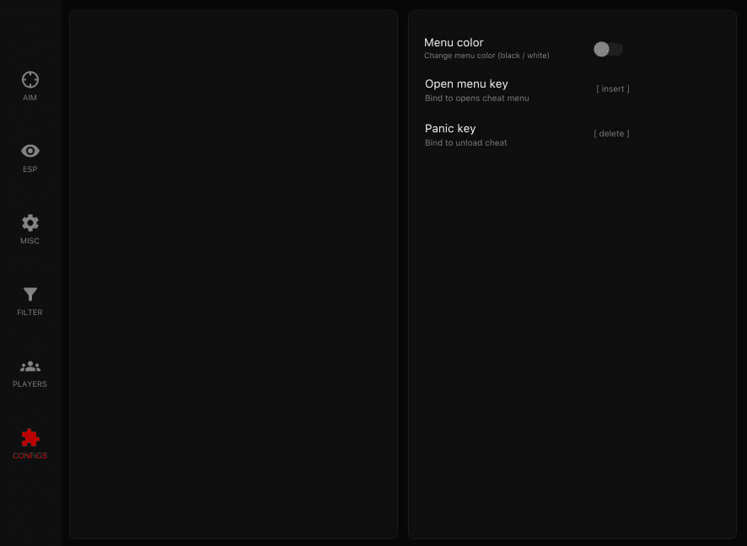Open the AIM crosshair icon

coord(30,79)
